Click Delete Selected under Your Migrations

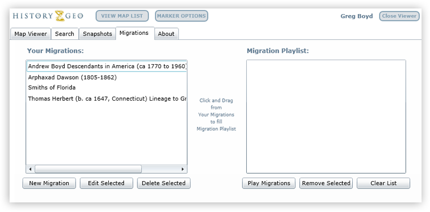163,183
